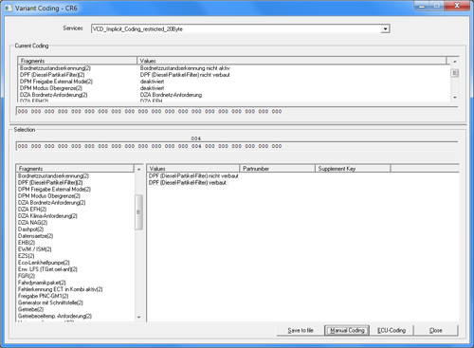
Task: Click DPM Modus Obergrenze(2) in Current Coding
Action: point(51,88)
